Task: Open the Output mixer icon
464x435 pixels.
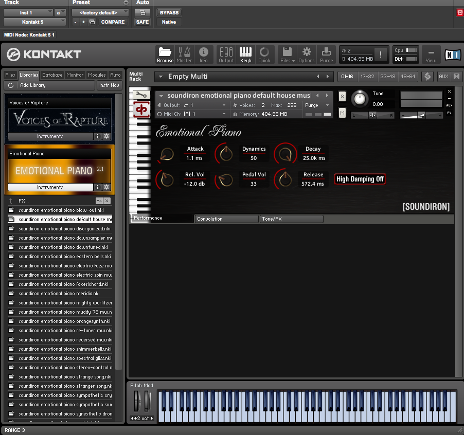Action: pyautogui.click(x=226, y=55)
